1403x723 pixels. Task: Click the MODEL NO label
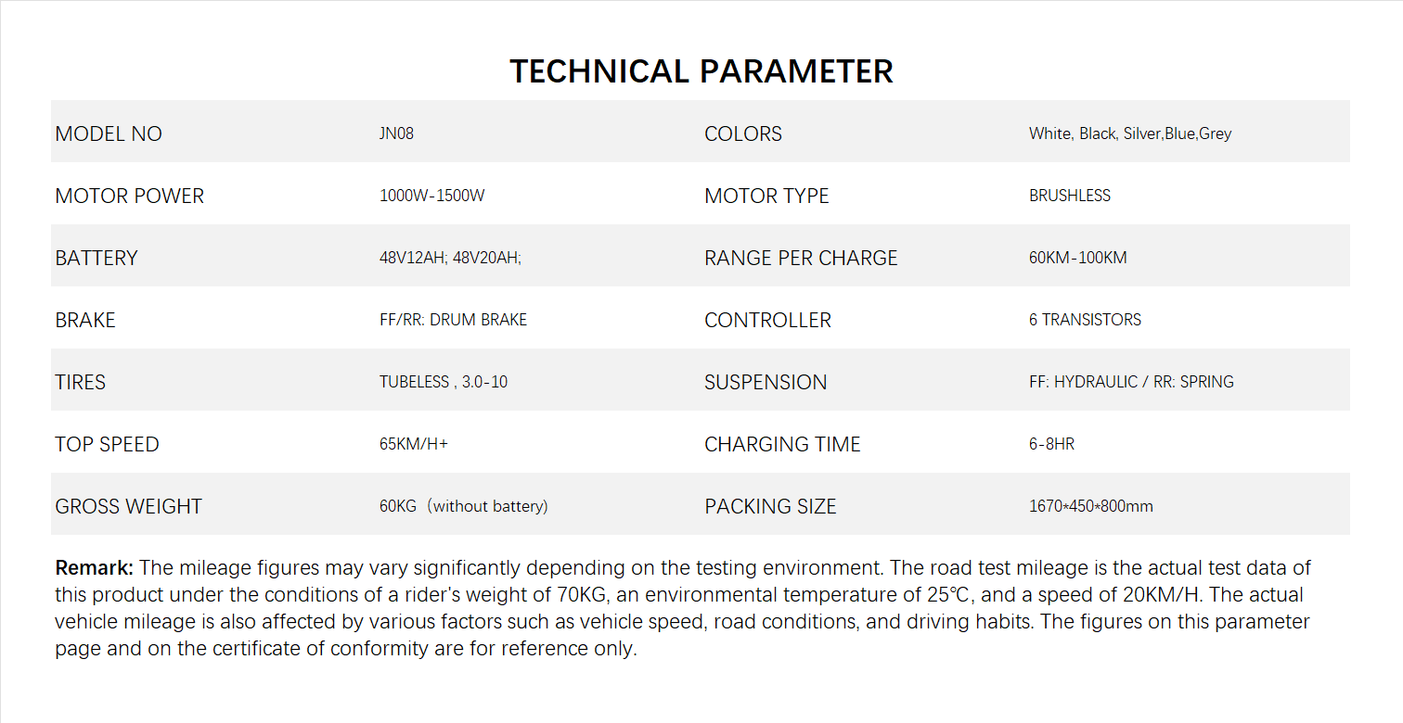click(109, 133)
